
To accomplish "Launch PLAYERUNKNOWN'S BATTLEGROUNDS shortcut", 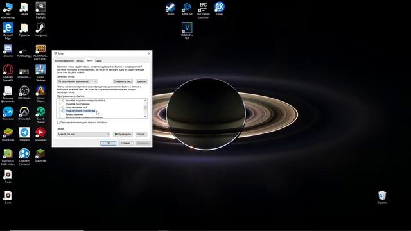I will pos(40,53).
